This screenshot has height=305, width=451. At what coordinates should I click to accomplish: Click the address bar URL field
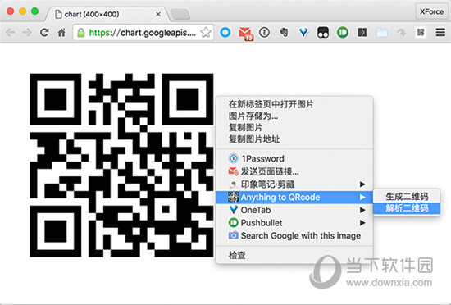point(143,33)
